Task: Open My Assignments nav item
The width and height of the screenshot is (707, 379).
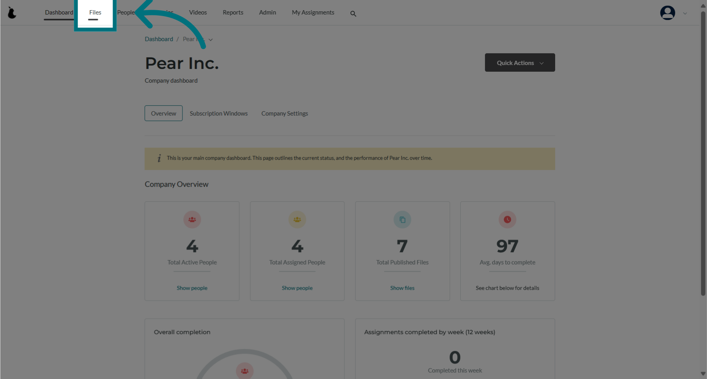Action: coord(313,13)
